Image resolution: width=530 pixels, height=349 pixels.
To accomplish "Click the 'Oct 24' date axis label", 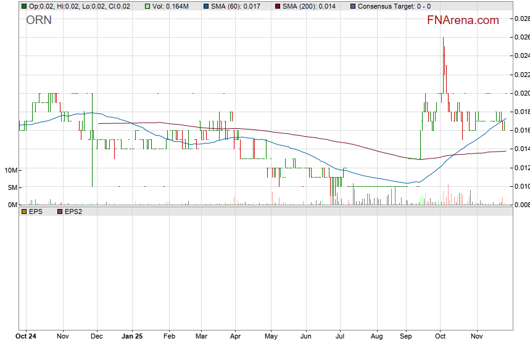I will [x=25, y=337].
